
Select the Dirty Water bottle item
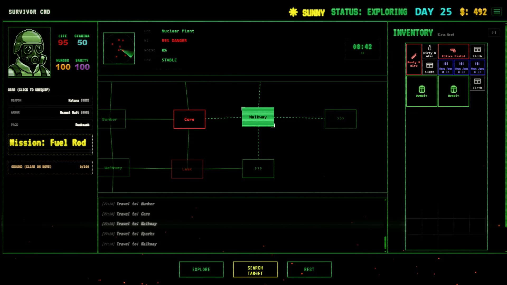[430, 51]
